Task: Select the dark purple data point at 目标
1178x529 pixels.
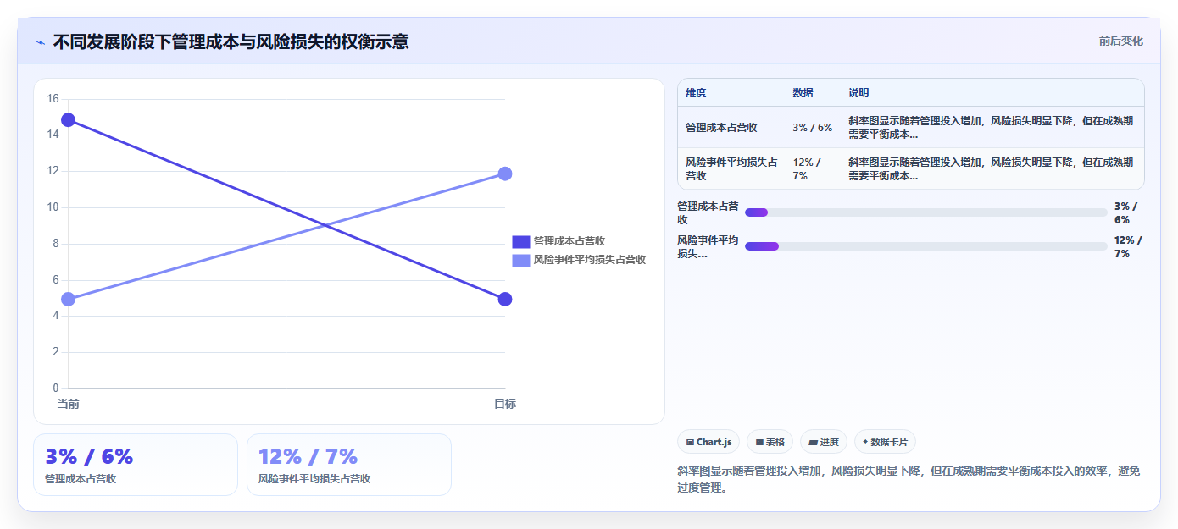Action: 505,299
